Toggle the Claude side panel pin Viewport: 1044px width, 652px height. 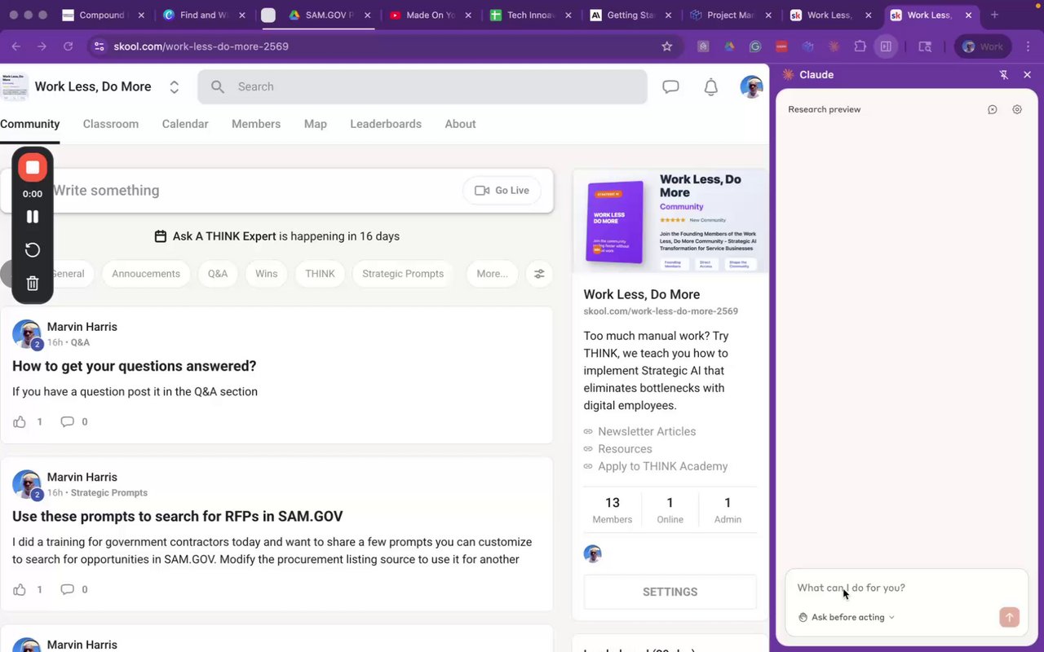click(1004, 74)
